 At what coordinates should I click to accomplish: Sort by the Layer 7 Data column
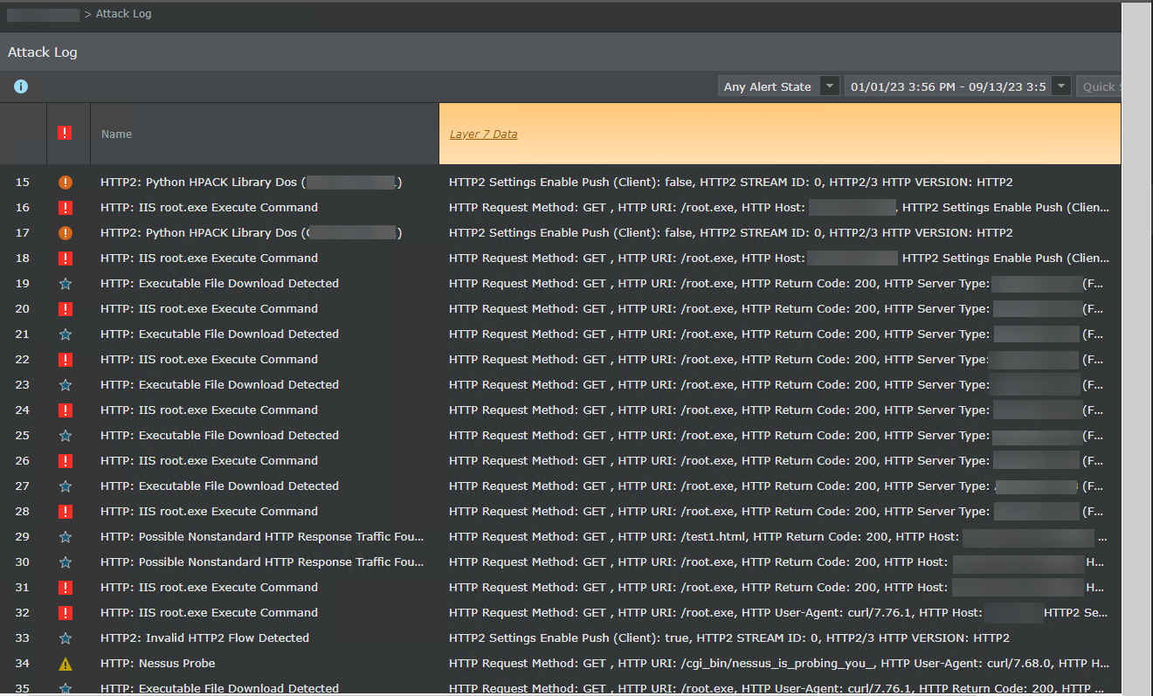pos(483,134)
